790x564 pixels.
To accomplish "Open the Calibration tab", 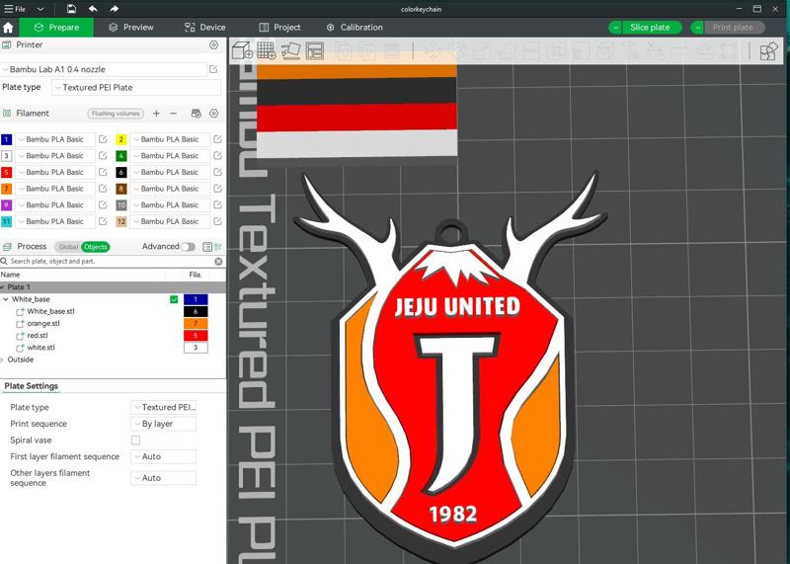I will coord(355,28).
